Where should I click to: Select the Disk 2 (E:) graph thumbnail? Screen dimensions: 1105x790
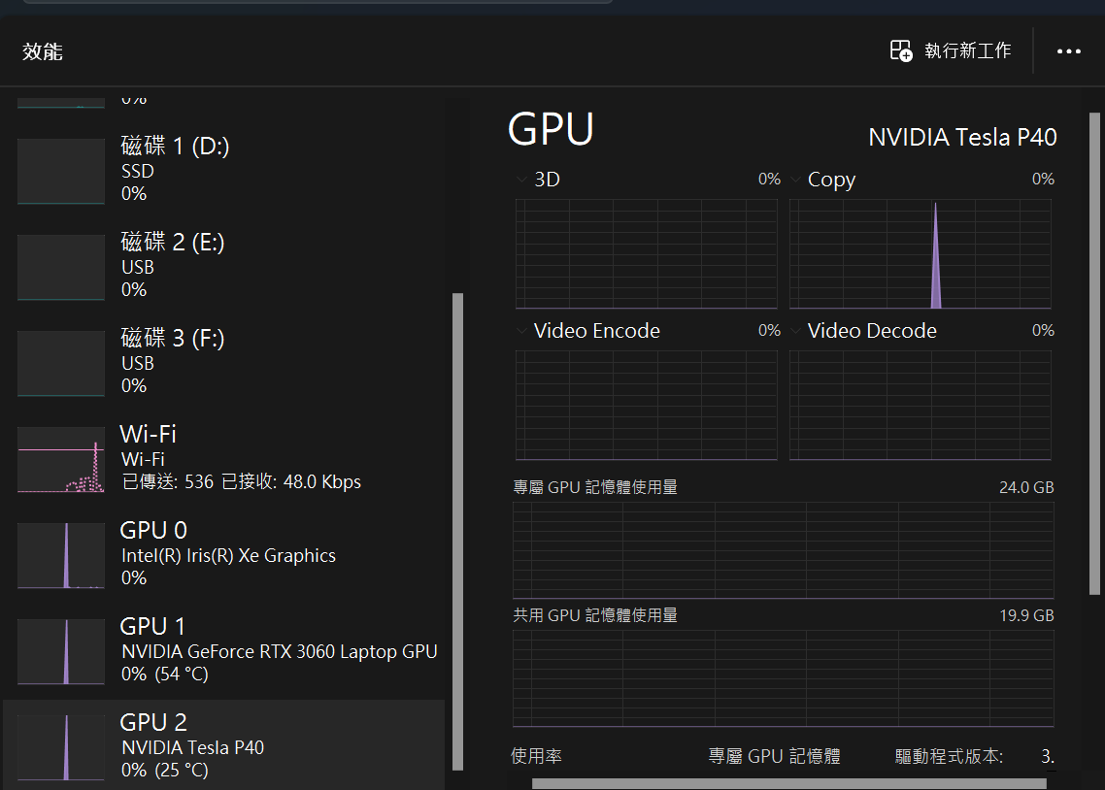click(61, 267)
